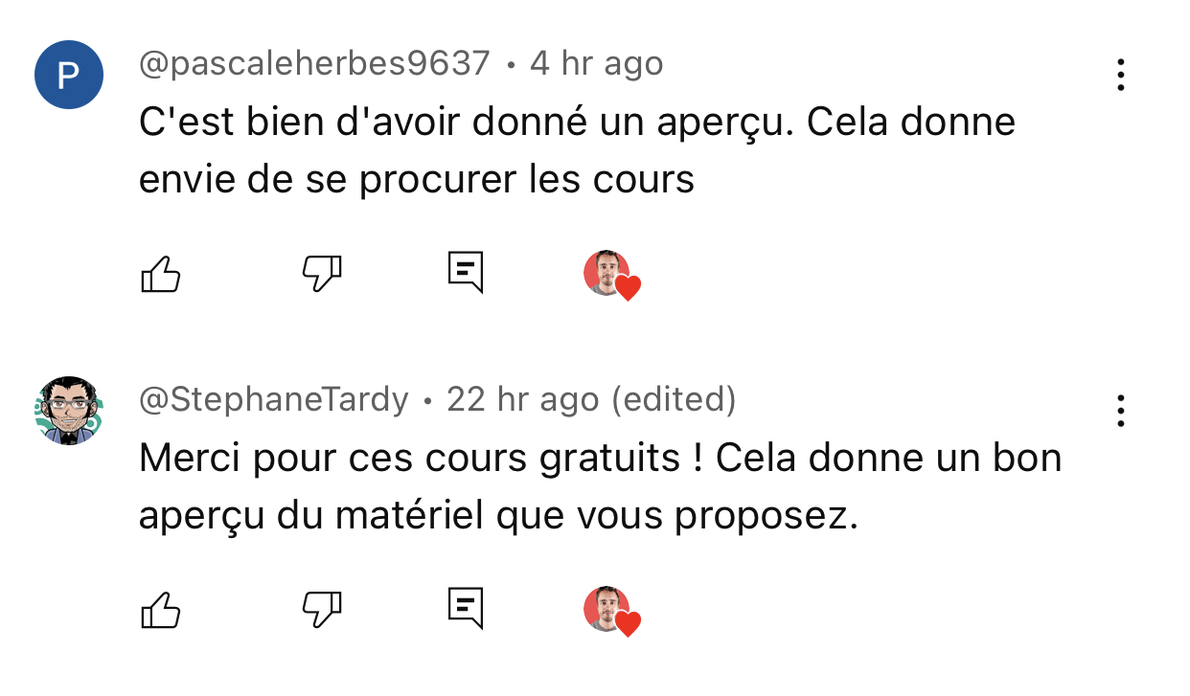This screenshot has height=696, width=1190.
Task: Like the comment by @pascaleherbes9637
Action: click(161, 275)
